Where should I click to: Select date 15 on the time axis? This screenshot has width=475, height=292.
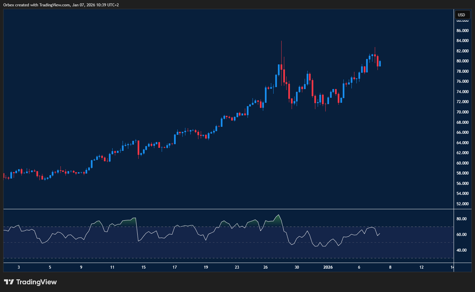[x=143, y=267]
